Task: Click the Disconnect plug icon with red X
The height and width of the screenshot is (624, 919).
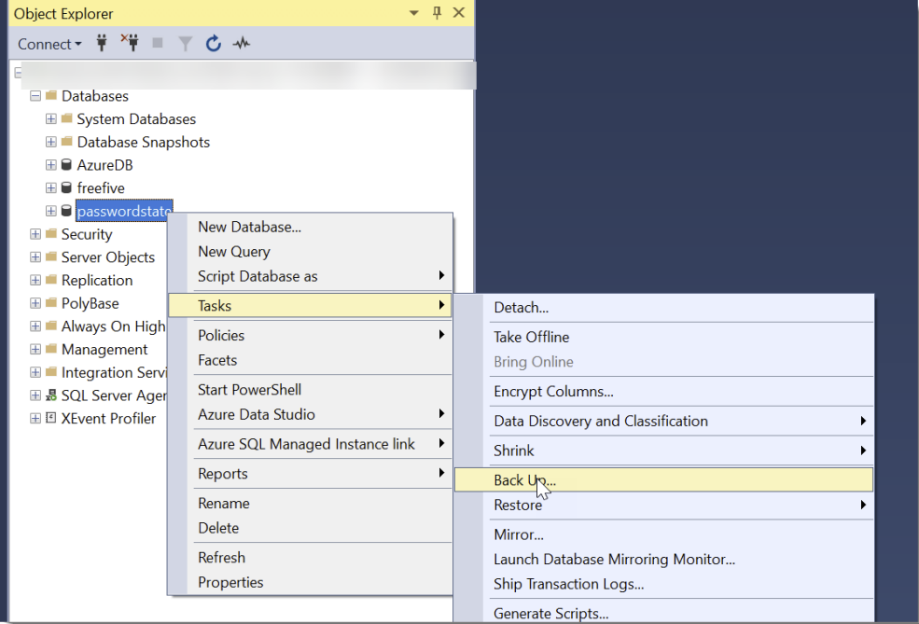Action: [130, 43]
